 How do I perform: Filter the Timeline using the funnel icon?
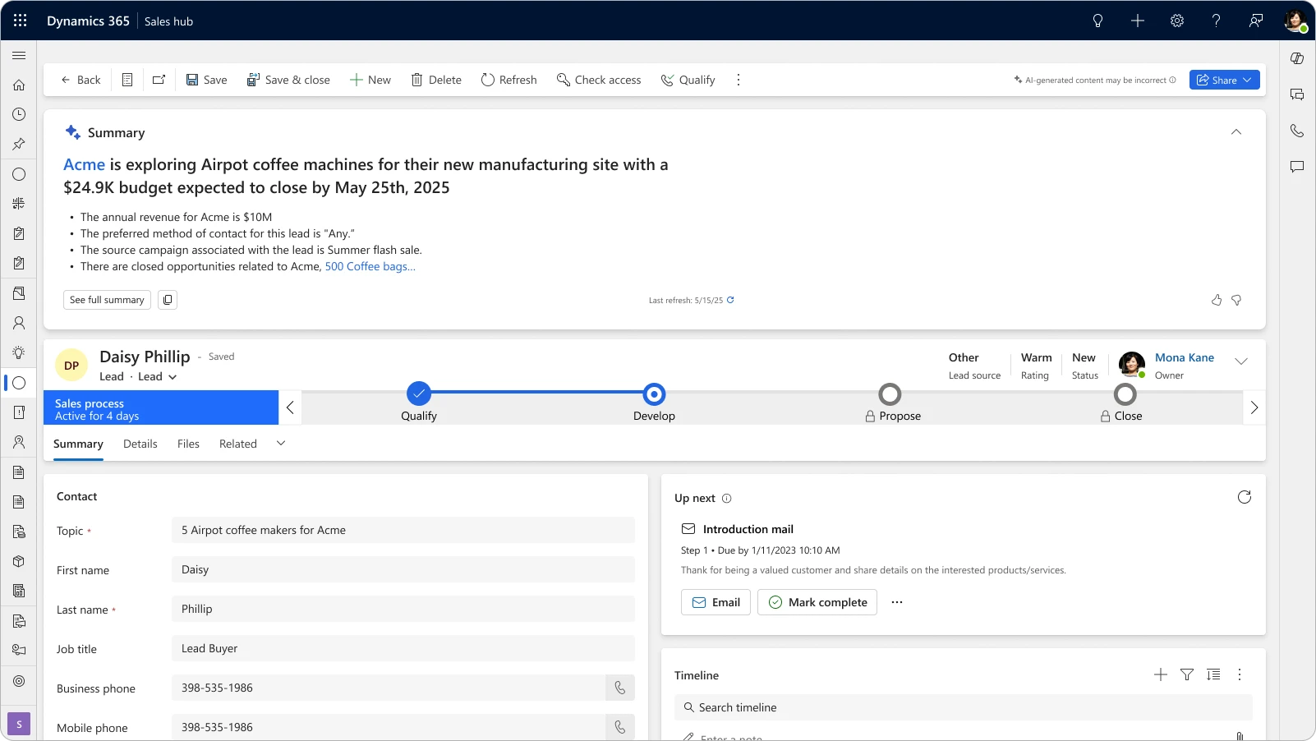pos(1187,674)
